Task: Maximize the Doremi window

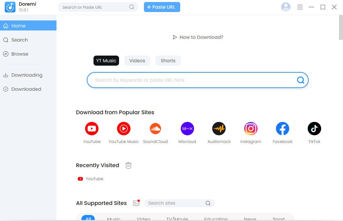Action: coord(323,7)
